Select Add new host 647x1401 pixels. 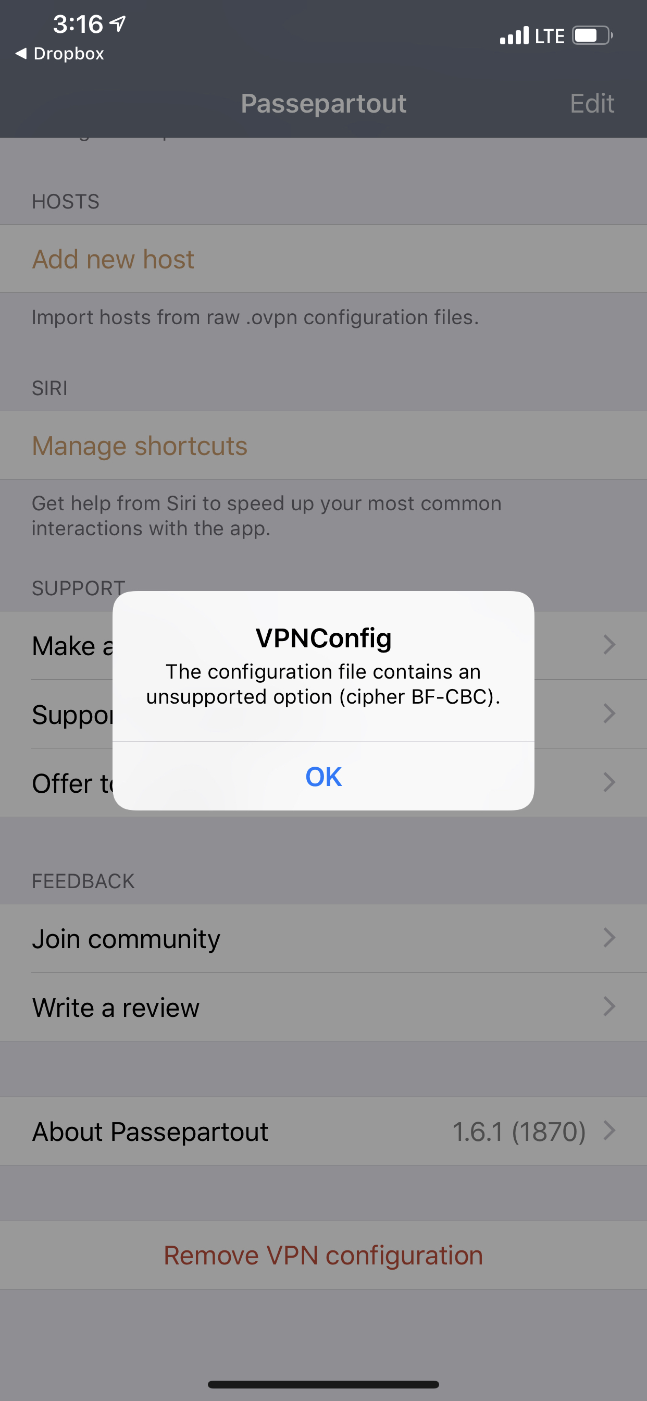323,259
